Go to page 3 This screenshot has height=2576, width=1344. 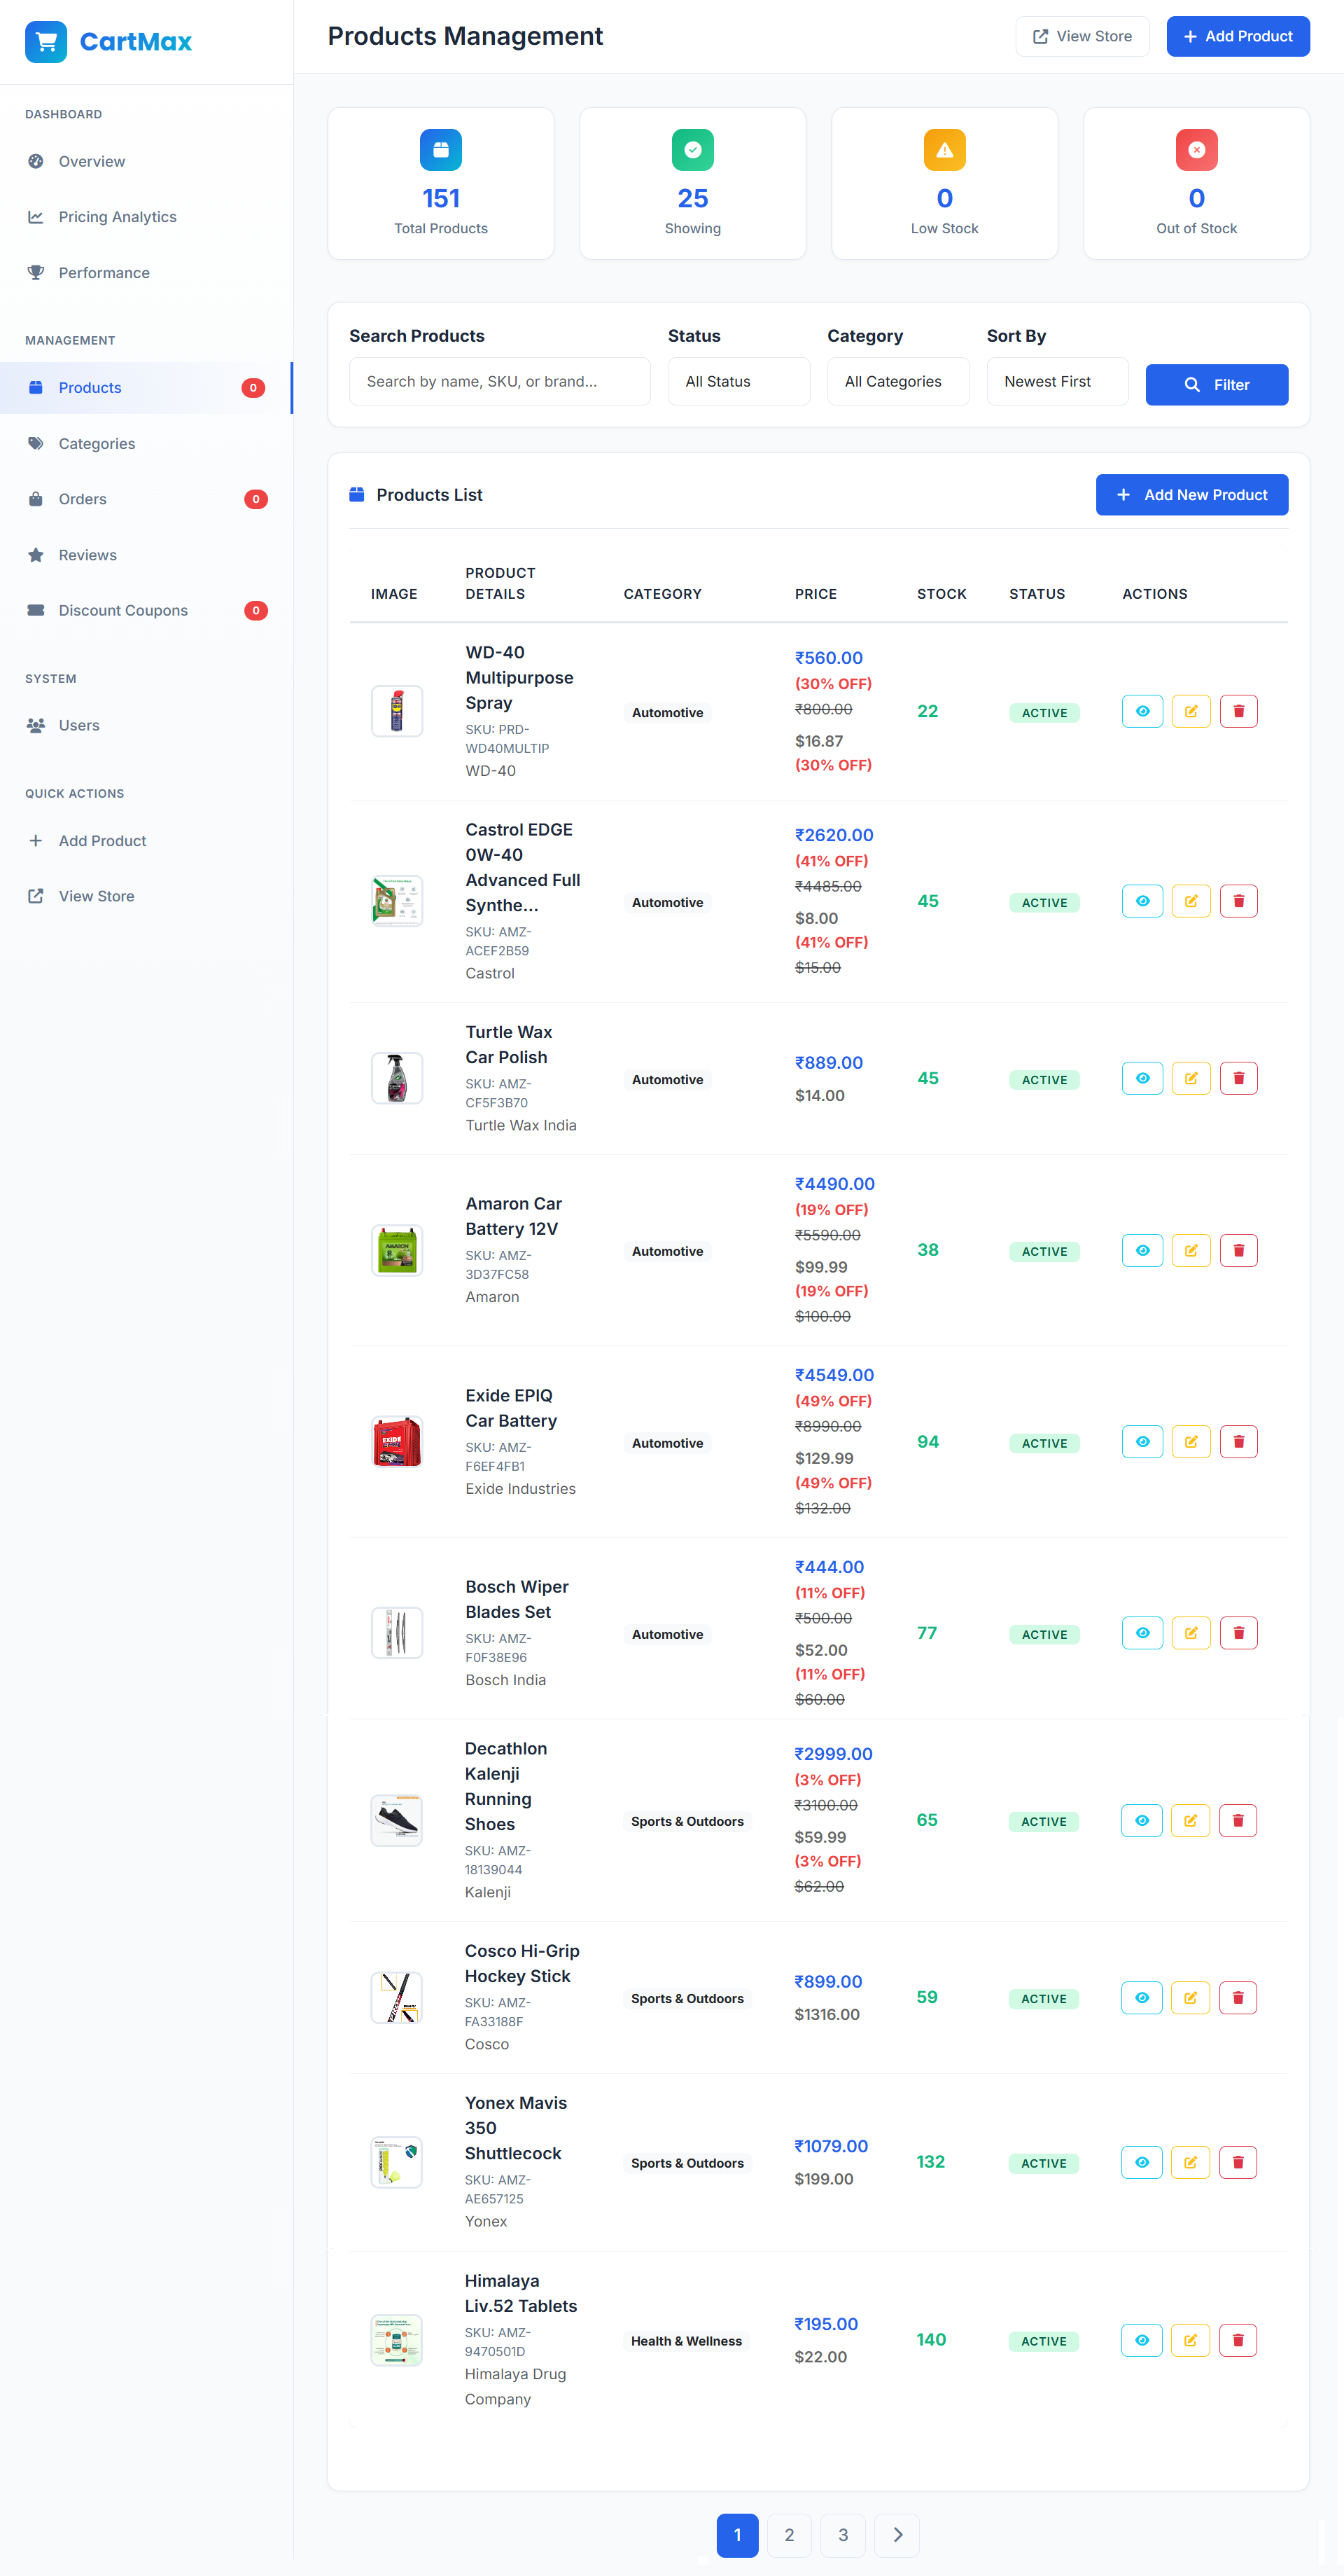842,2534
